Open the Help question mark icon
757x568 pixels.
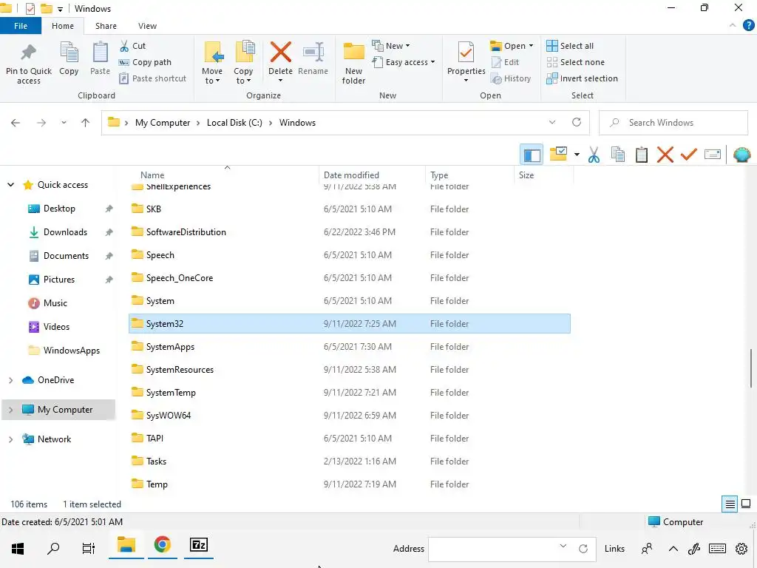(748, 25)
